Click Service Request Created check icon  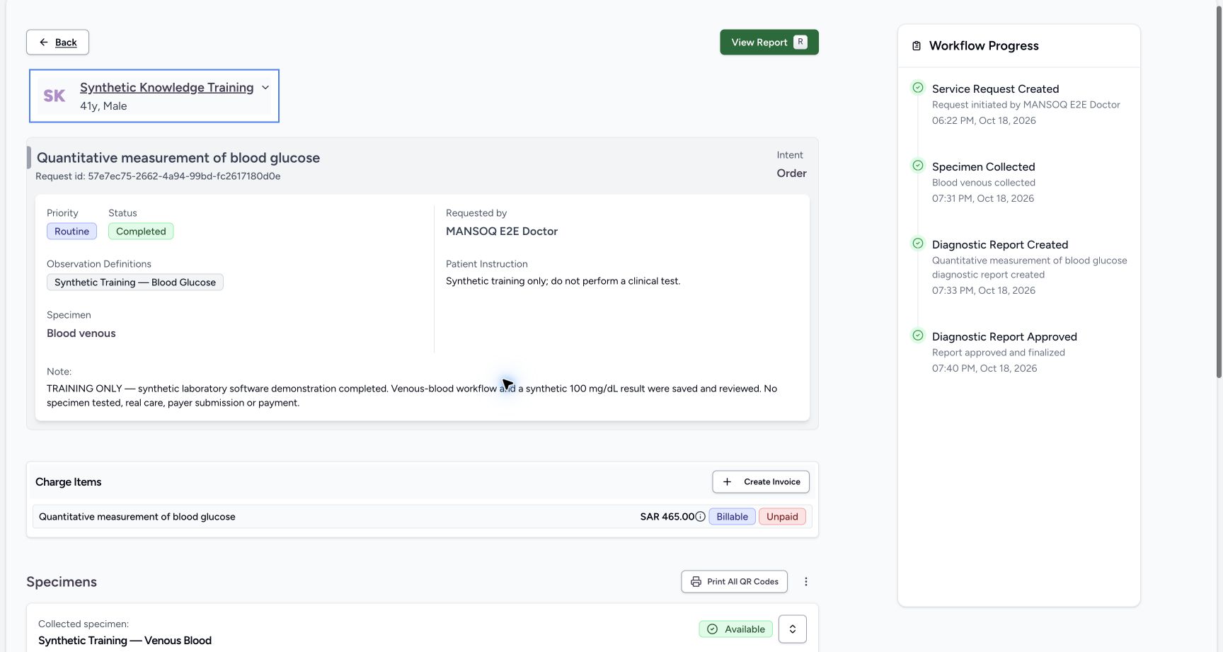(x=918, y=88)
